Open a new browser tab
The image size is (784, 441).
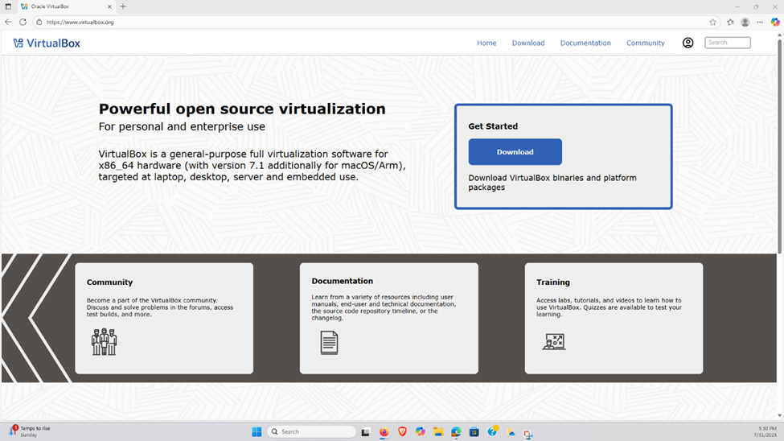[x=123, y=6]
